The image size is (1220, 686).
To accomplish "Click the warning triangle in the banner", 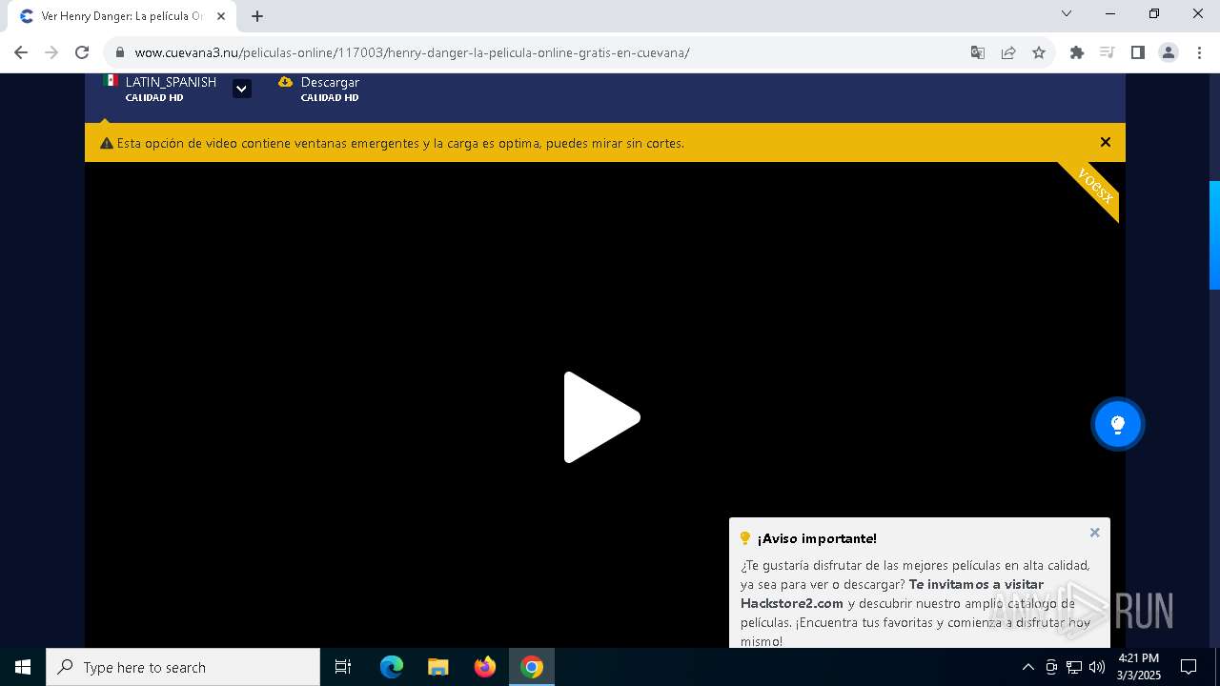I will pyautogui.click(x=107, y=143).
